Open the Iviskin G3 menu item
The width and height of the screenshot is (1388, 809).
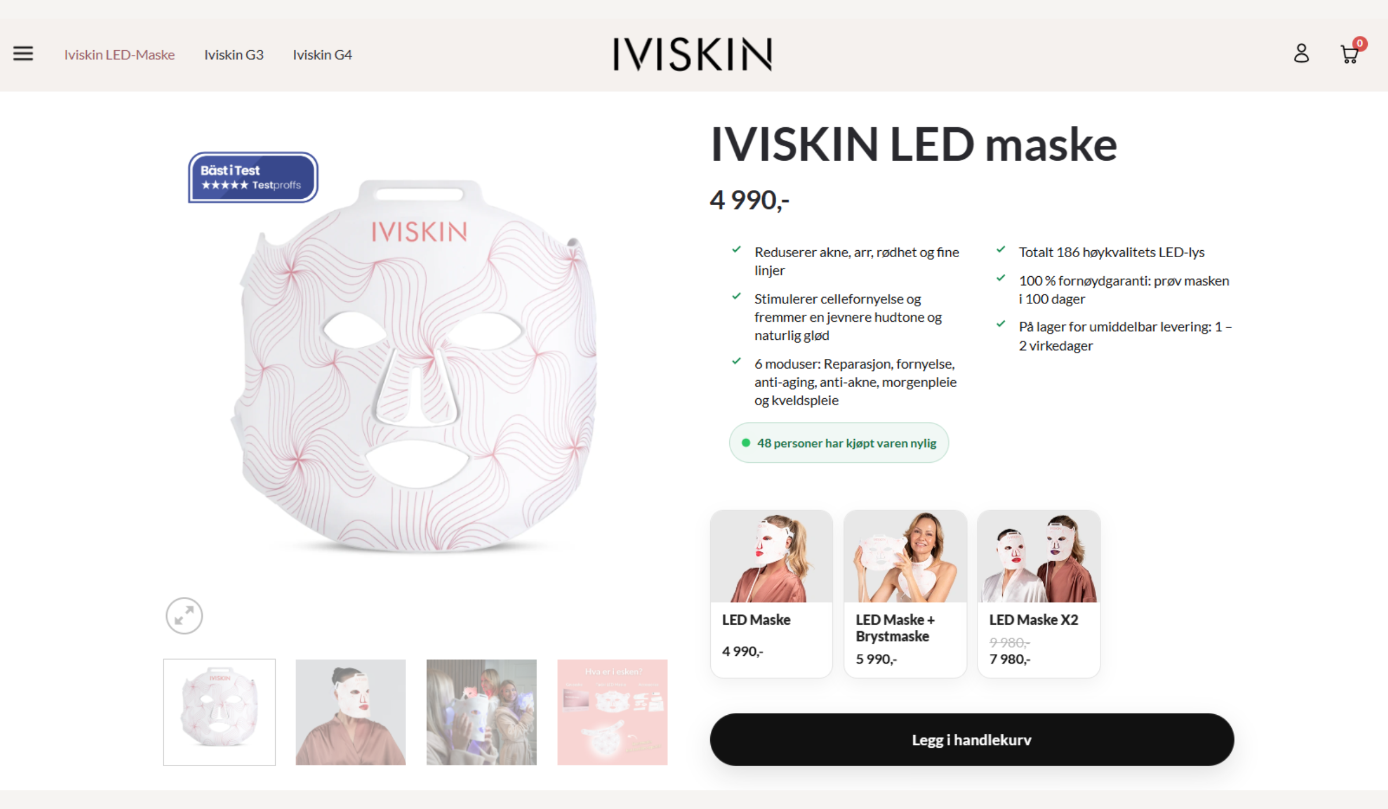pos(234,55)
